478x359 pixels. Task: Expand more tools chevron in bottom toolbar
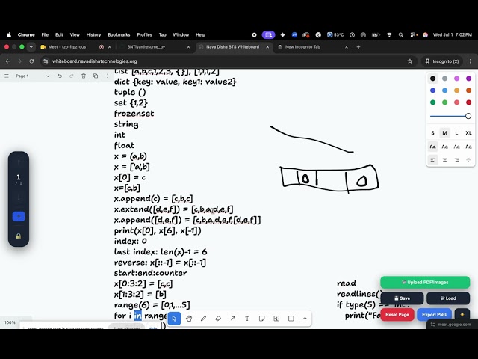(305, 319)
